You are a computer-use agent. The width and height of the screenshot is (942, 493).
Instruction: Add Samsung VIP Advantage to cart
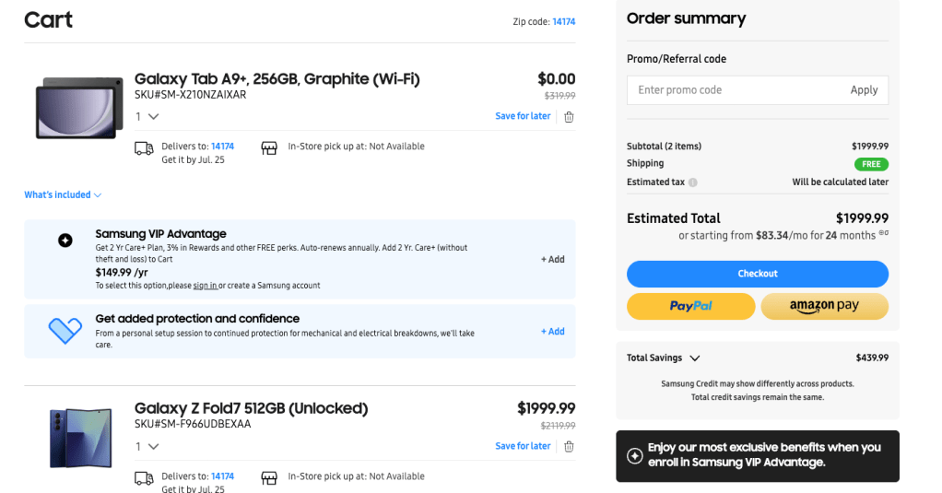coord(552,260)
